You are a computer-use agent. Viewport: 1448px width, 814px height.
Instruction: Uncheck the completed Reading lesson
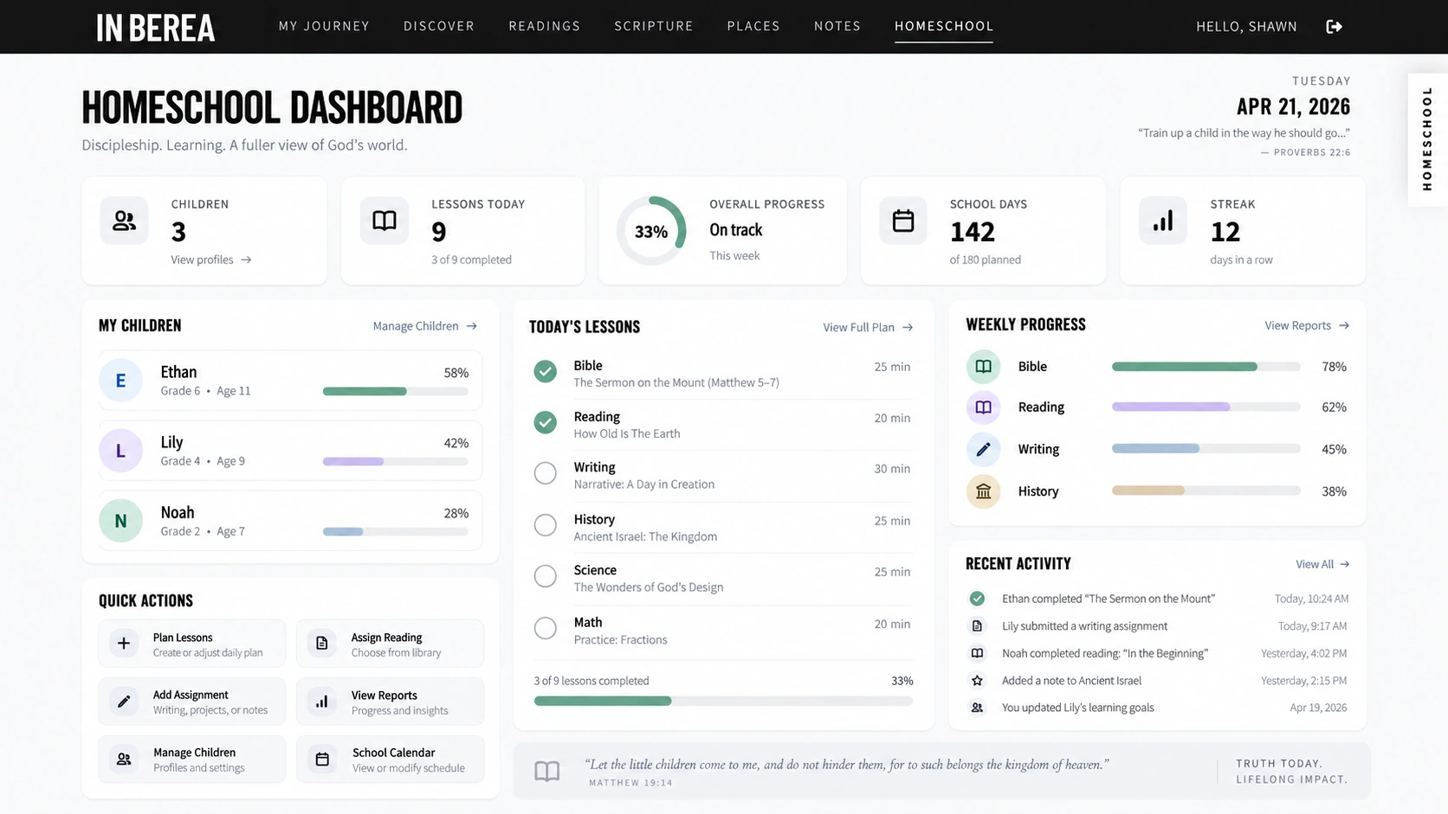[545, 423]
